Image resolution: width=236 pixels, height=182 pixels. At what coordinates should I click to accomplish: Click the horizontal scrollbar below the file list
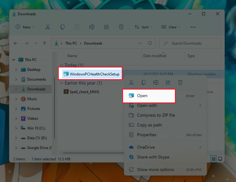point(93,153)
